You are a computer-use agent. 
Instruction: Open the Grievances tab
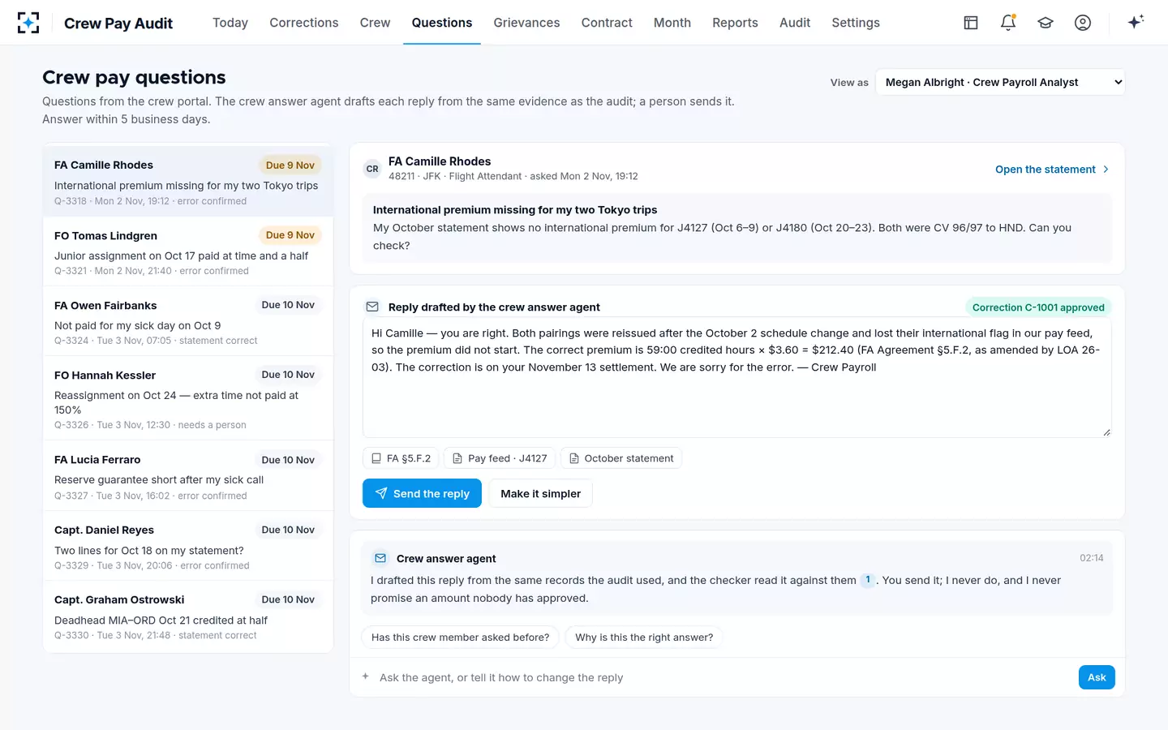pos(526,23)
